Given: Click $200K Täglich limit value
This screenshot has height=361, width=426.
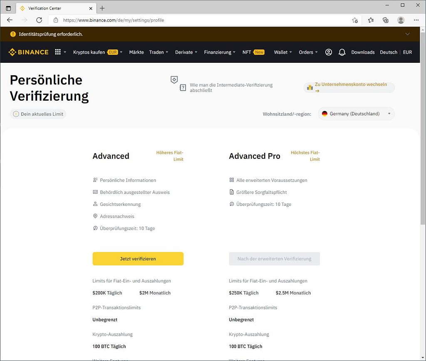Looking at the screenshot, I should point(107,293).
